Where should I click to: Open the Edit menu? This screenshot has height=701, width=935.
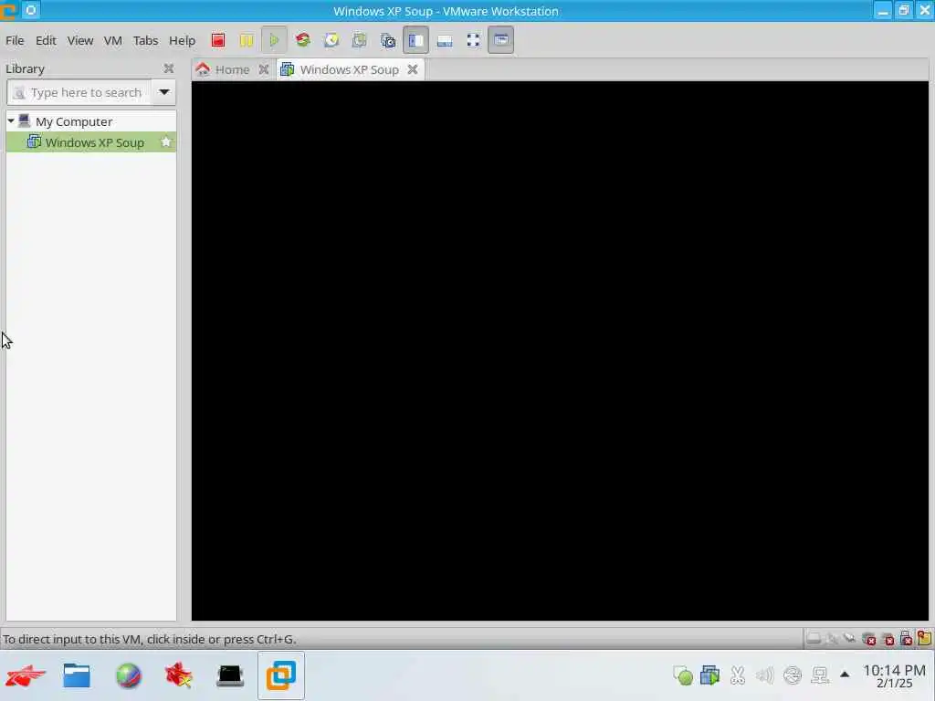tap(46, 40)
